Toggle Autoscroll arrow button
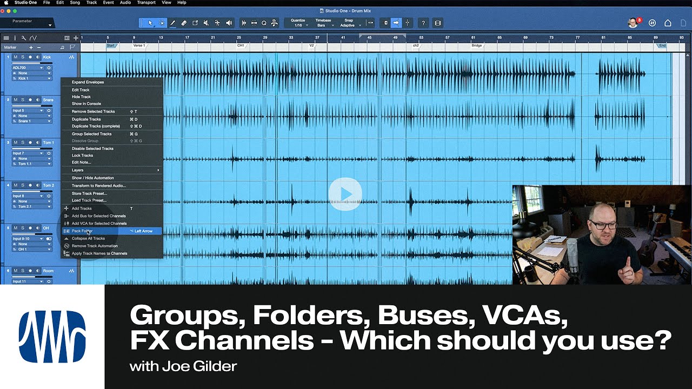Image resolution: width=692 pixels, height=389 pixels. tap(396, 23)
